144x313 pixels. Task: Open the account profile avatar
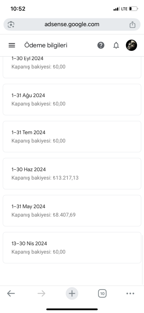tap(132, 45)
